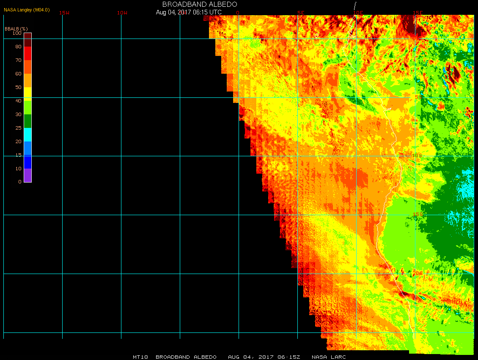Click the BROADBAND ALBEDO title at top

coord(200,4)
